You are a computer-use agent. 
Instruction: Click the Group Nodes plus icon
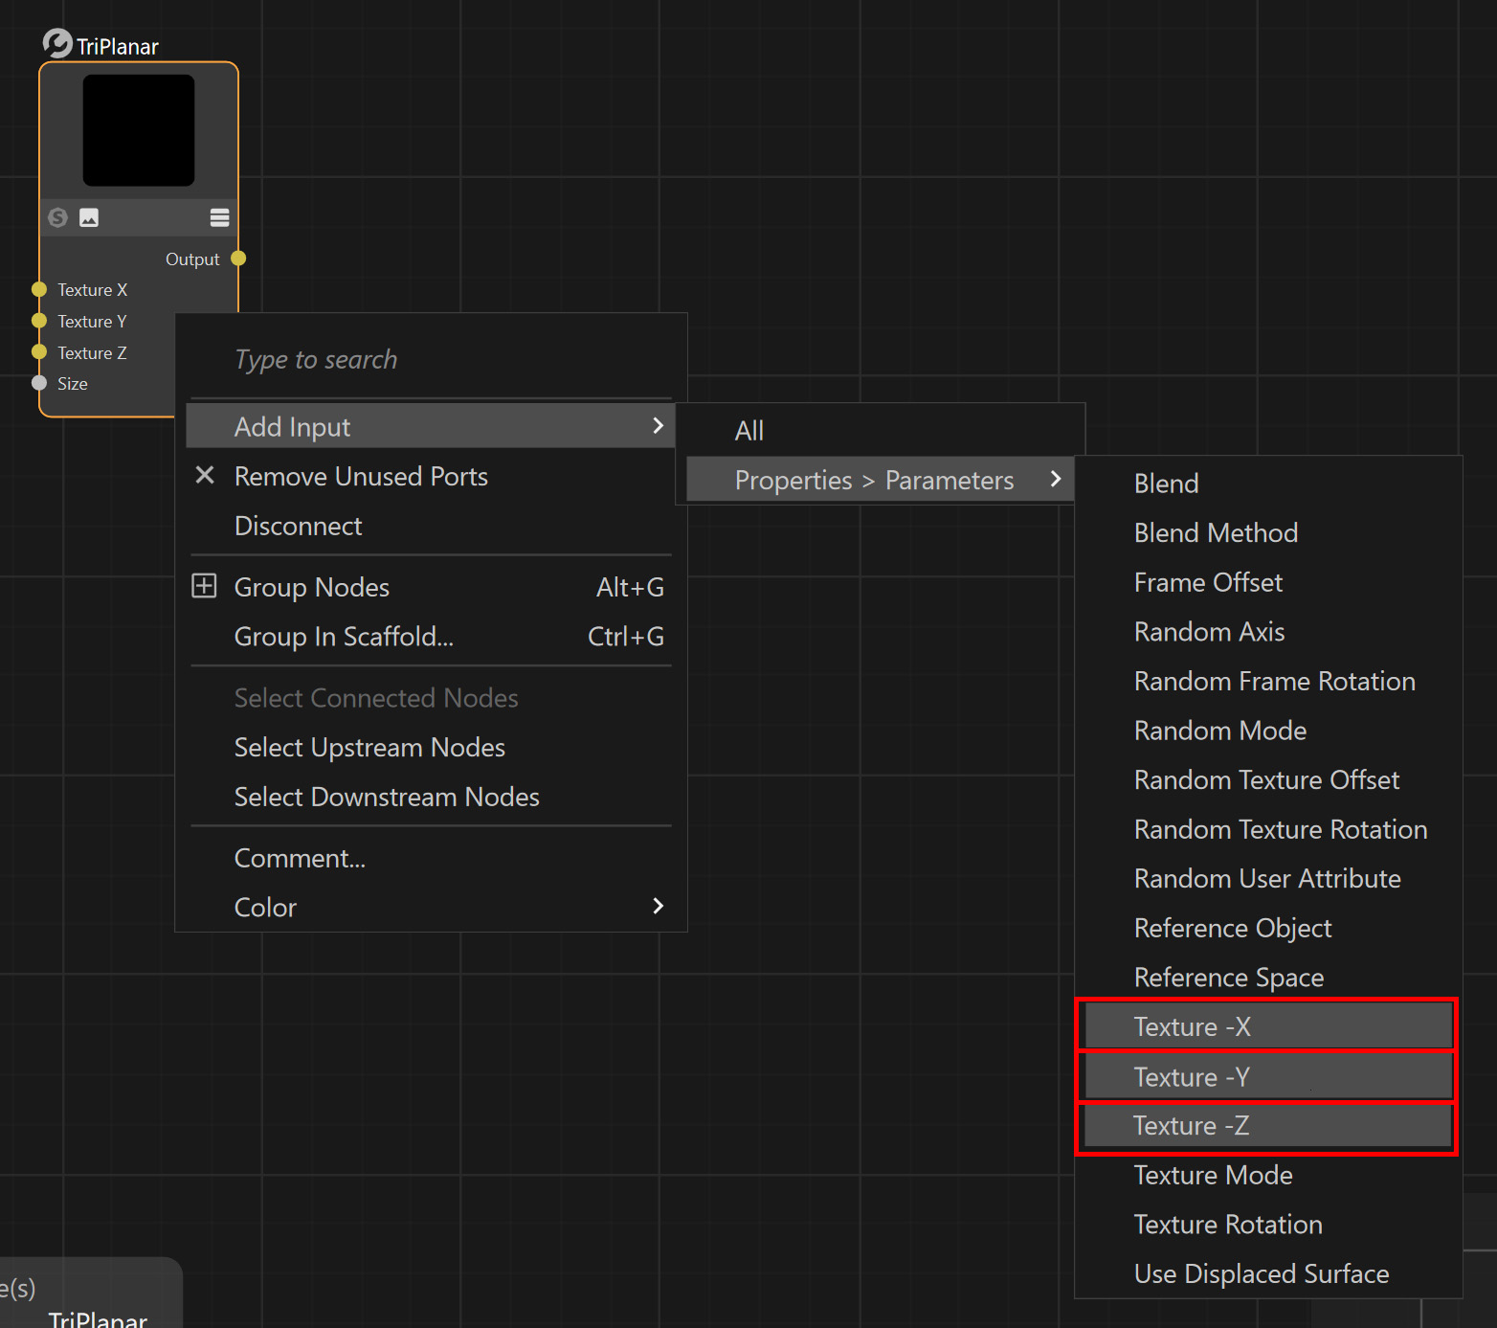[x=205, y=586]
